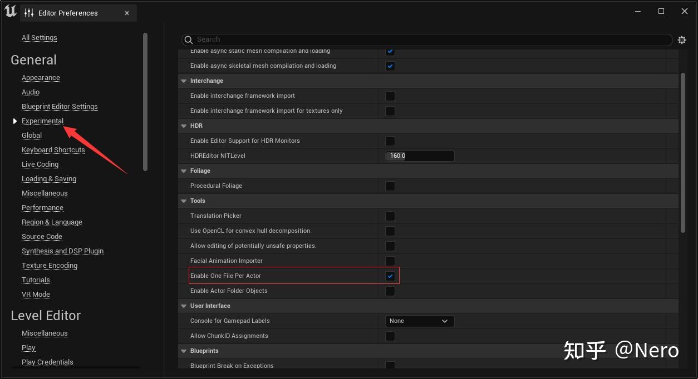The width and height of the screenshot is (698, 379).
Task: Go to Loading & Saving settings
Action: point(49,179)
